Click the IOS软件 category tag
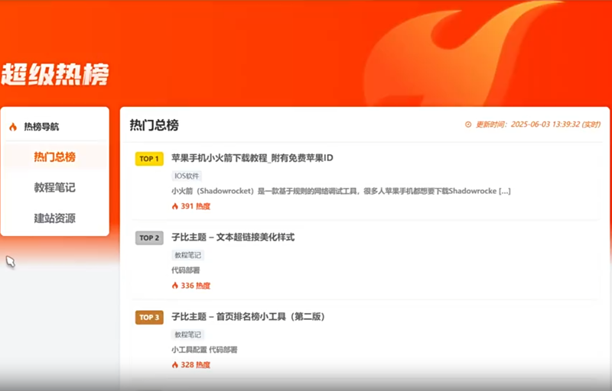Viewport: 612px width, 391px height. point(187,176)
